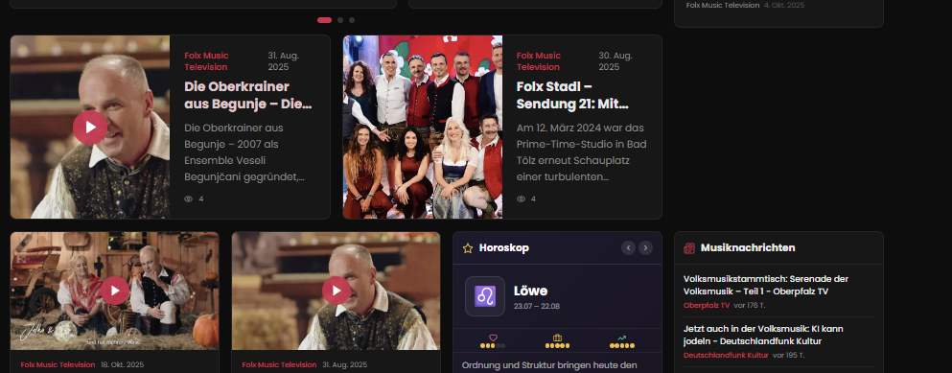Screen dimensions: 952x373
Task: Click the Löwe zodiac sign icon
Action: [x=485, y=296]
